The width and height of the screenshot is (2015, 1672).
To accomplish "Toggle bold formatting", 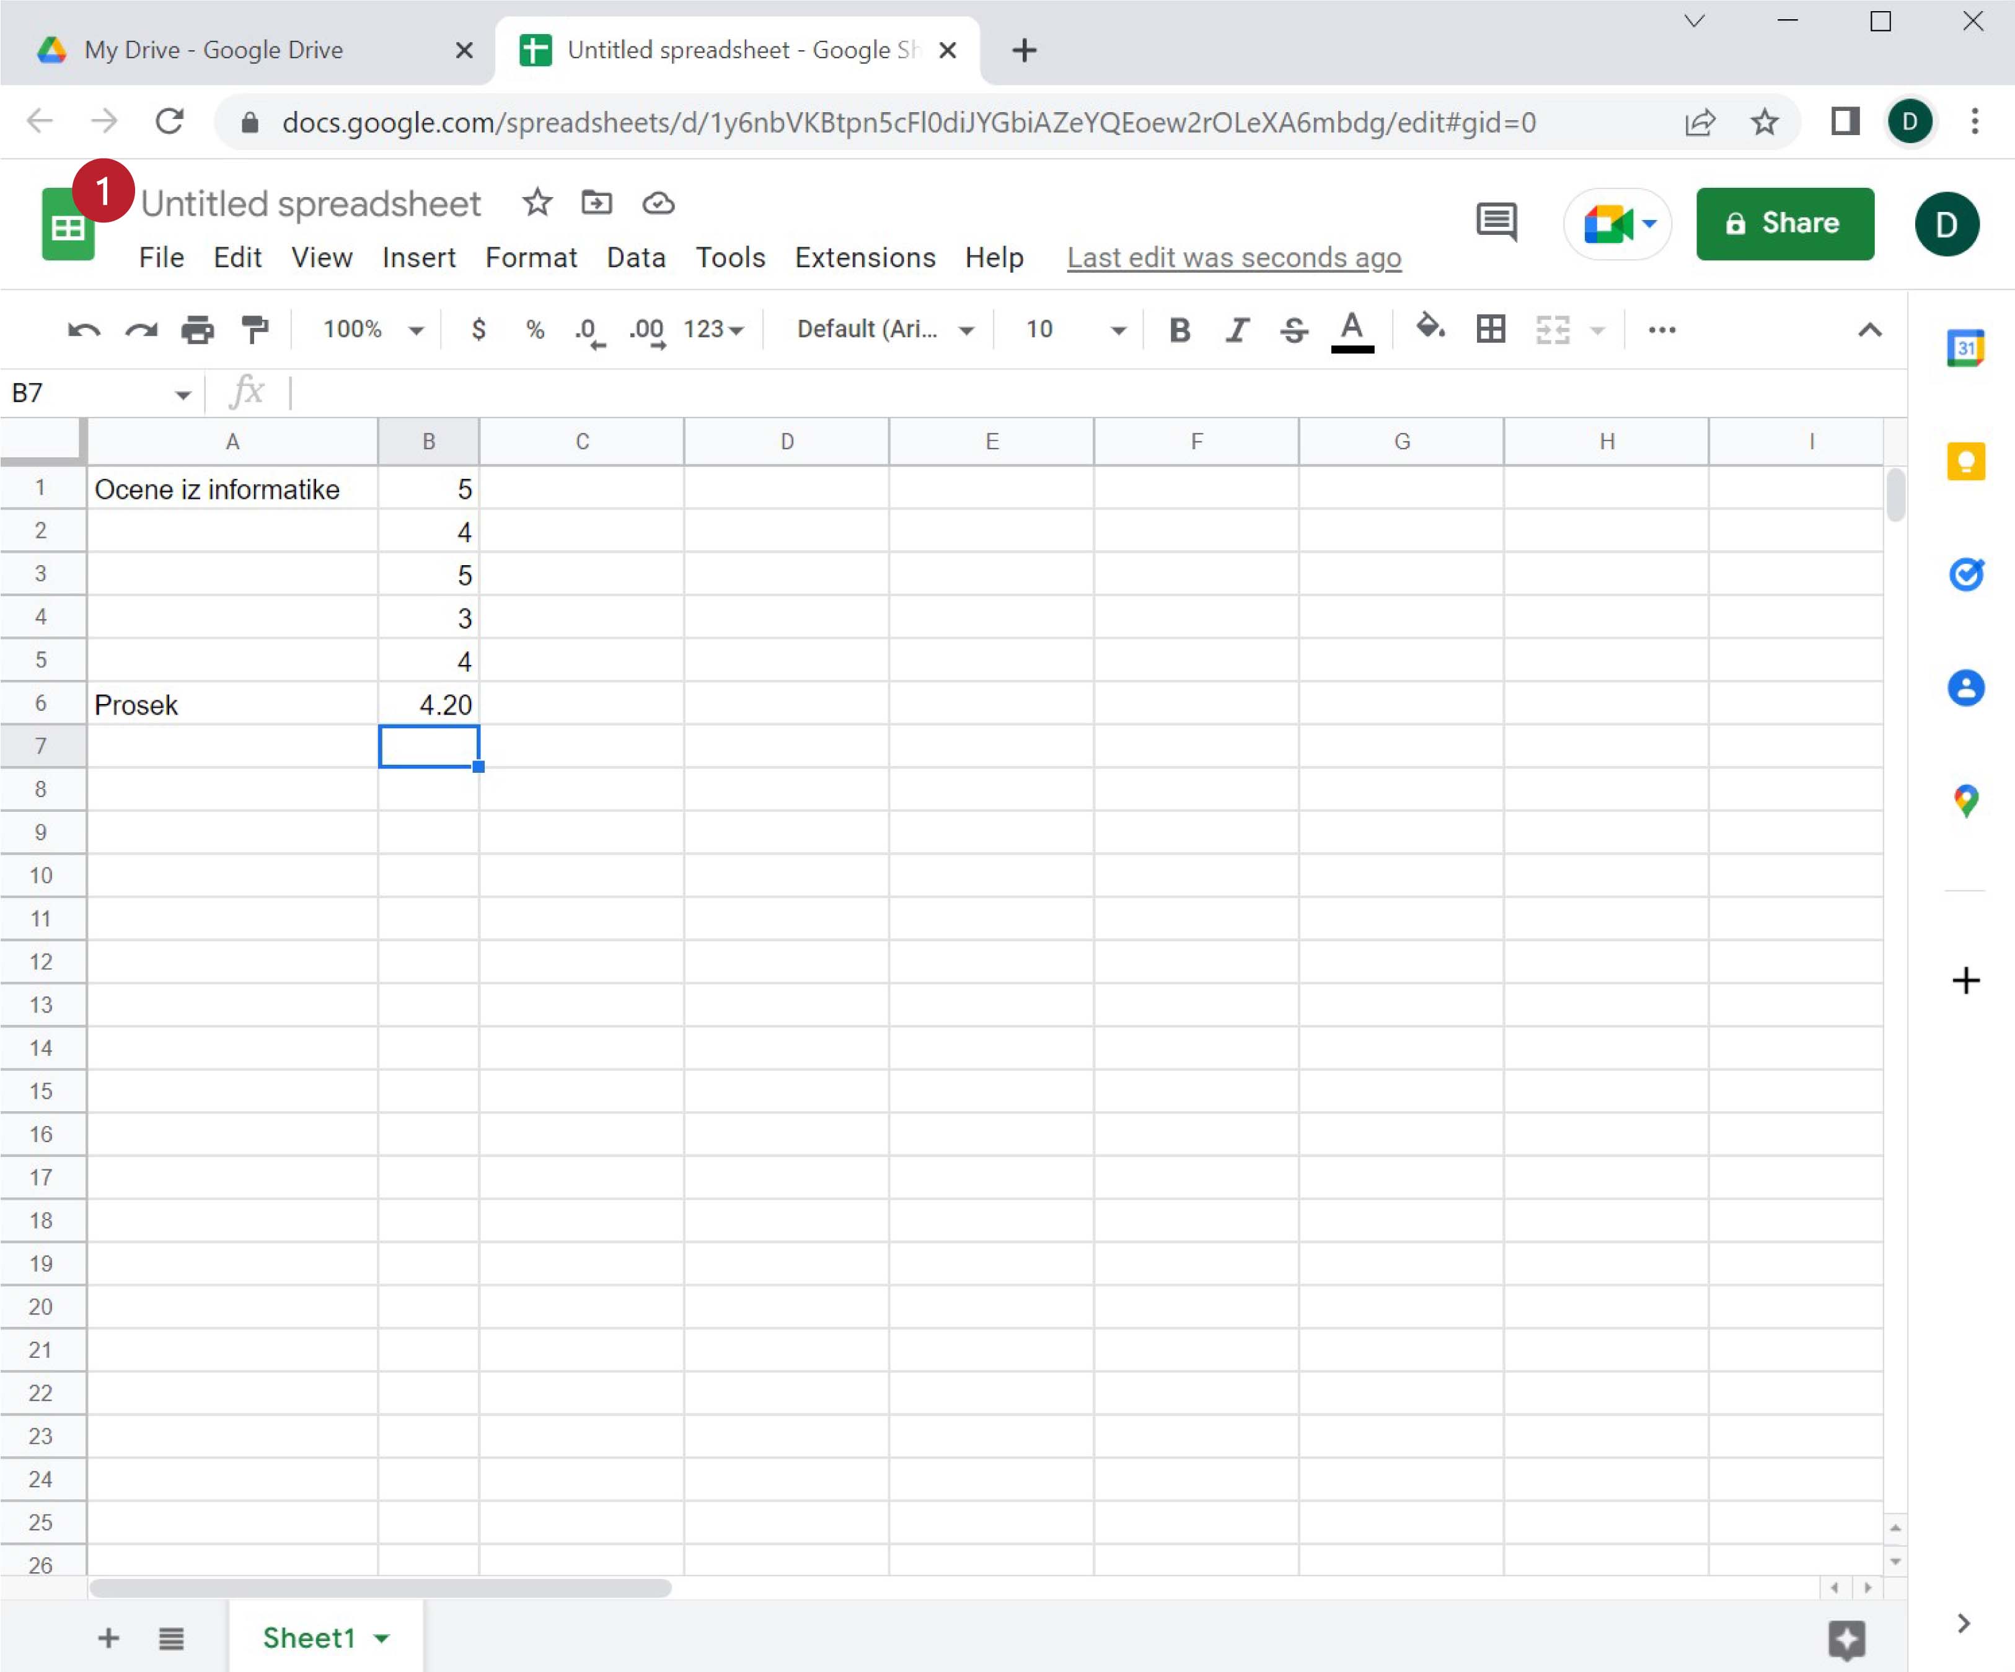I will pos(1179,330).
